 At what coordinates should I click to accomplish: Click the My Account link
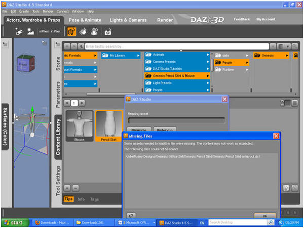point(265,19)
